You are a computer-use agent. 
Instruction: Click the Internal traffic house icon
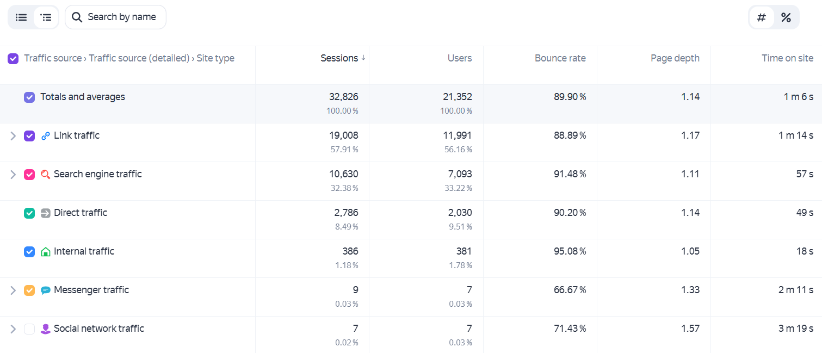[x=46, y=252]
